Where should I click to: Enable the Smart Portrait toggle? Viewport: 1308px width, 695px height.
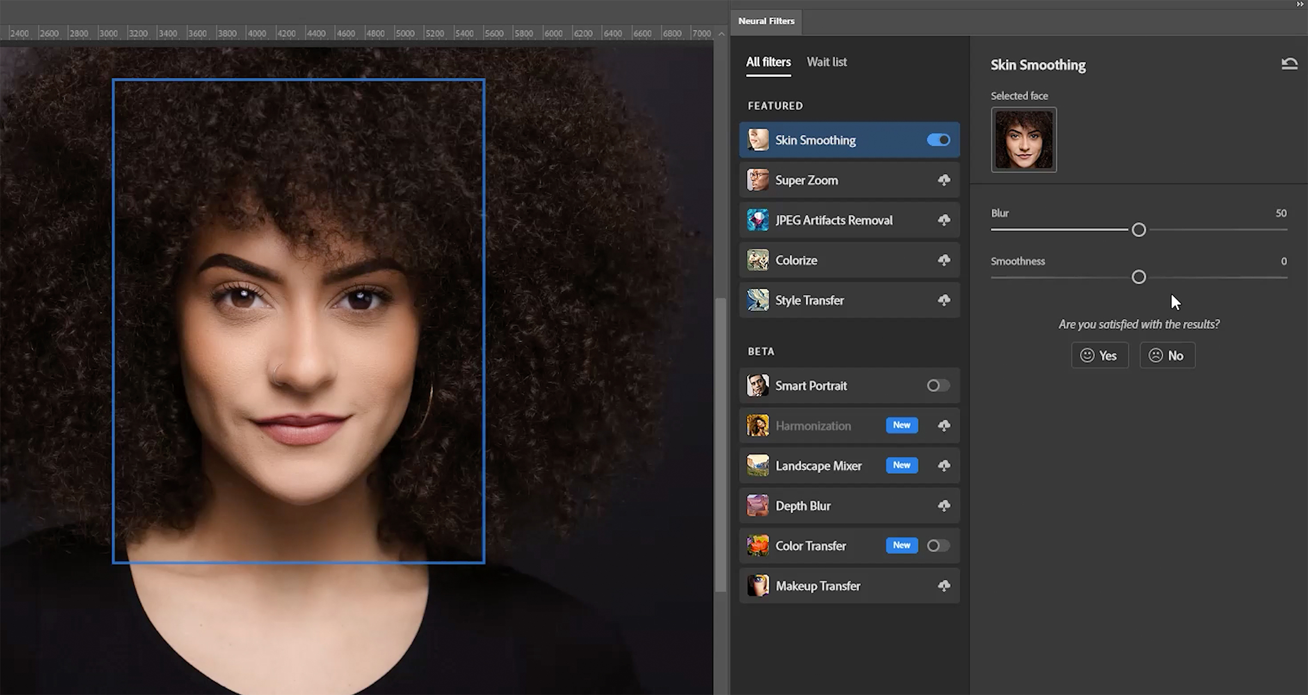point(937,385)
